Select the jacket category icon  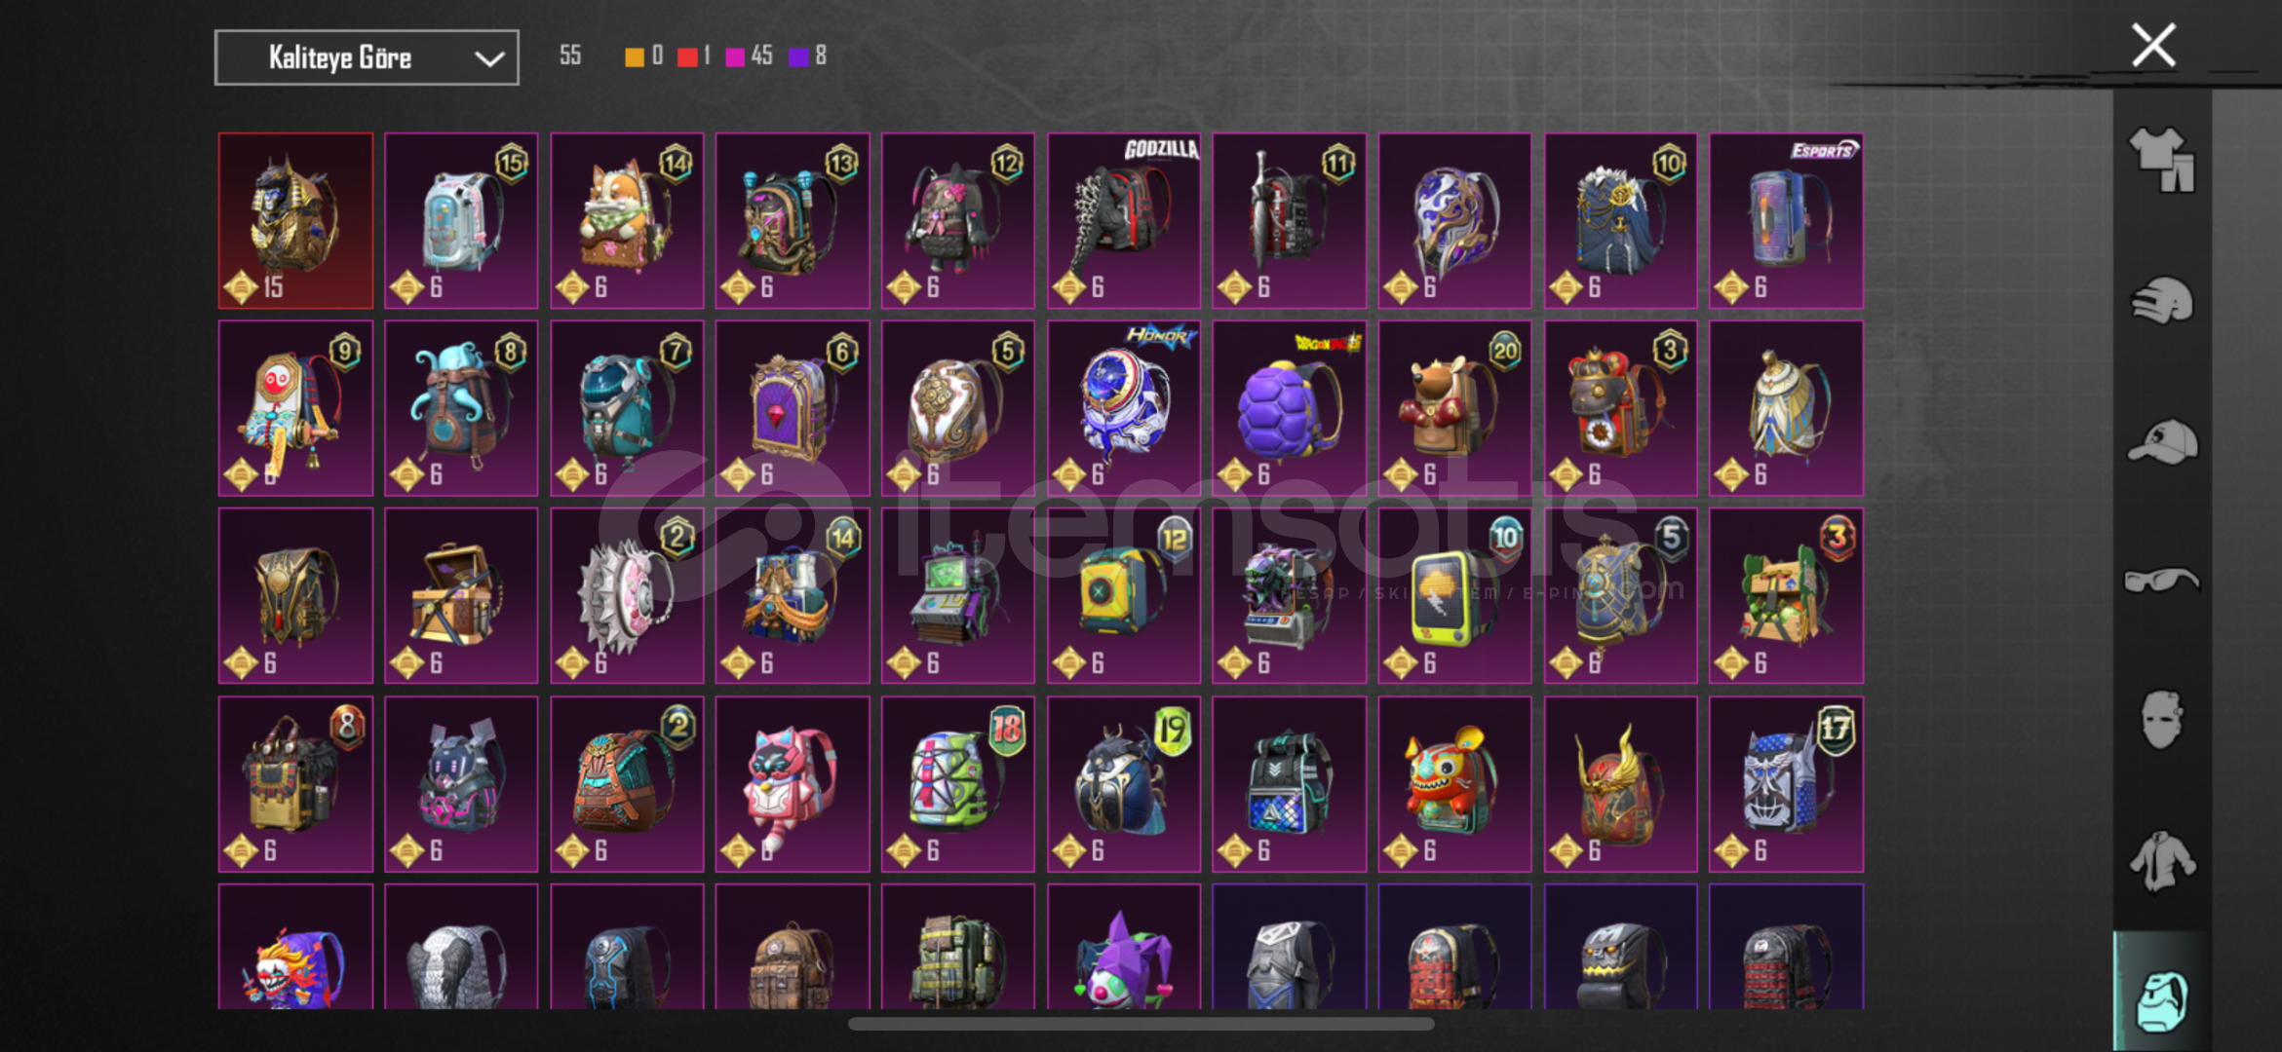click(x=2162, y=861)
